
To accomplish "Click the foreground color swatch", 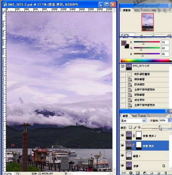I will pos(123,43).
